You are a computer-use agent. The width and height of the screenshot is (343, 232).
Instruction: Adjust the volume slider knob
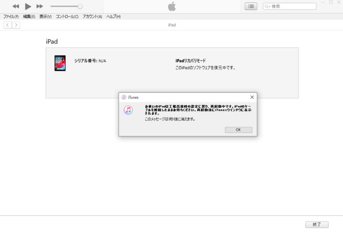[x=80, y=6]
